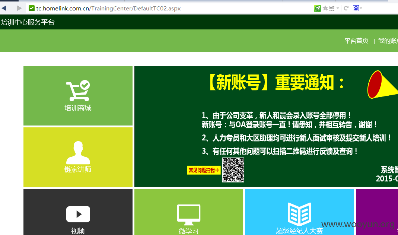Click the Baidu paw icon
This screenshot has height=235, width=398.
click(x=356, y=8)
